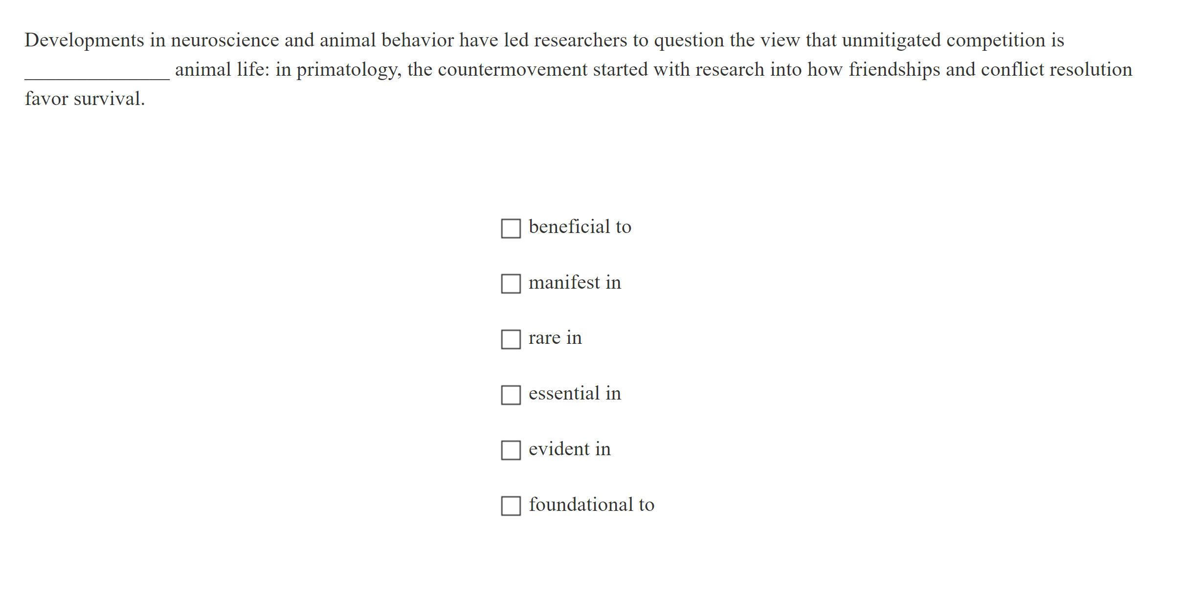The image size is (1182, 611).
Task: Click the "foundational to" option label
Action: coord(591,505)
